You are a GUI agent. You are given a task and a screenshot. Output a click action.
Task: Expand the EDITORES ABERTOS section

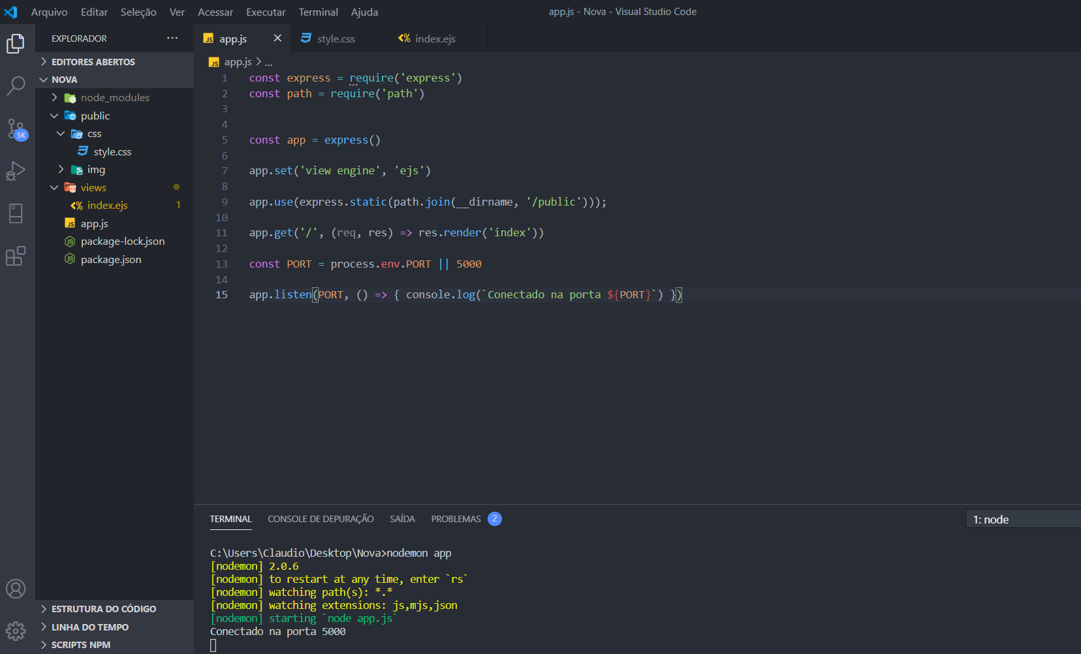[x=115, y=61]
